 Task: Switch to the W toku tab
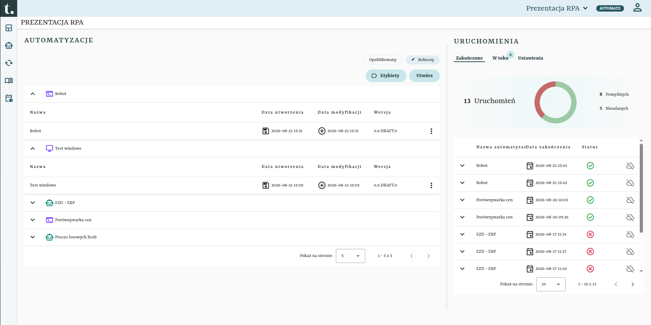click(500, 58)
